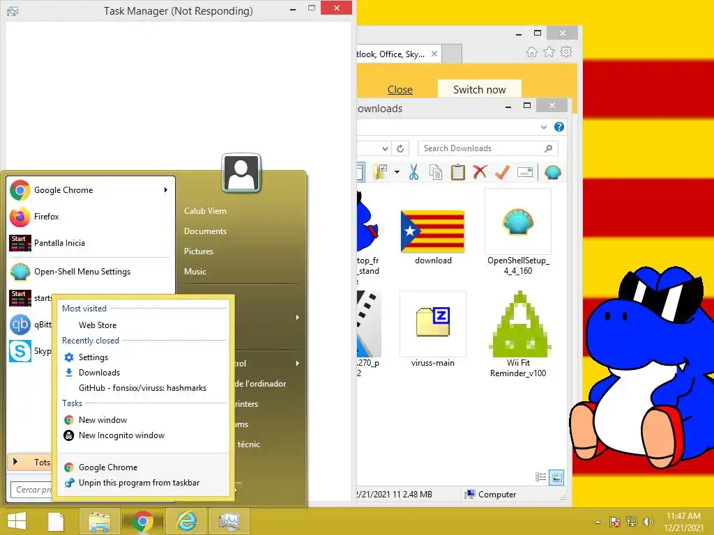The image size is (714, 535).
Task: Show hidden tray icons arrow
Action: (x=598, y=522)
